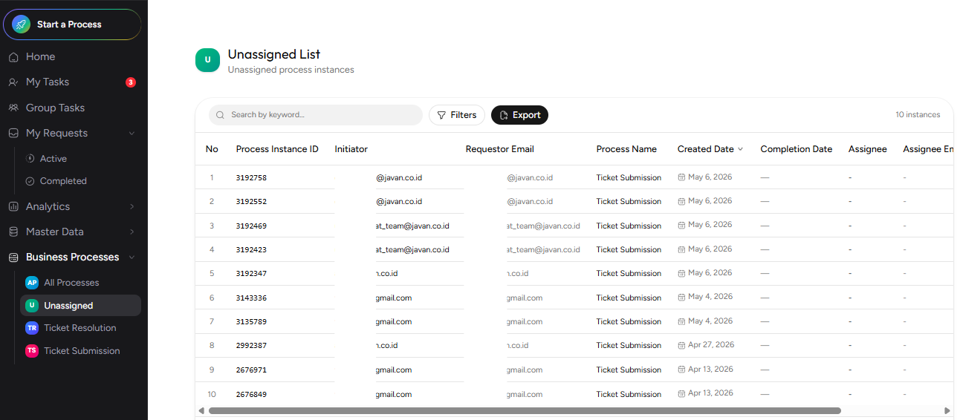Click the Analytics bar chart icon
Viewport: 960px width, 420px height.
13,206
